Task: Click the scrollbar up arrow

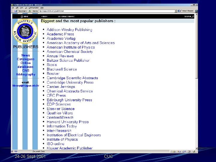Action: (196, 14)
